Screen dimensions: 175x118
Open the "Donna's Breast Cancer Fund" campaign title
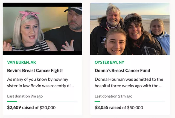click(122, 71)
